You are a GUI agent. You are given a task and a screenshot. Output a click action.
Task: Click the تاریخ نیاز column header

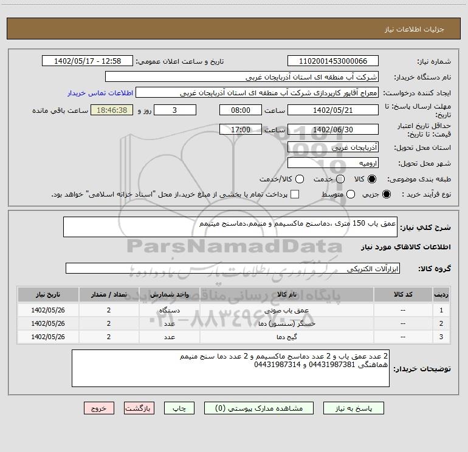point(48,294)
